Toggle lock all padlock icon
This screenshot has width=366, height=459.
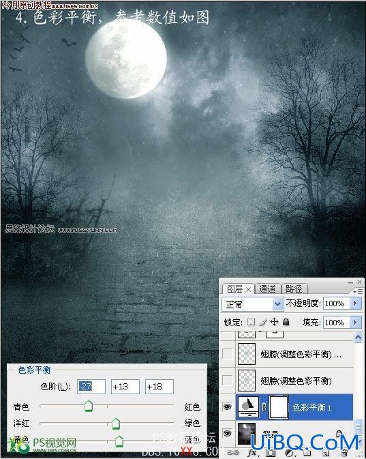[286, 322]
